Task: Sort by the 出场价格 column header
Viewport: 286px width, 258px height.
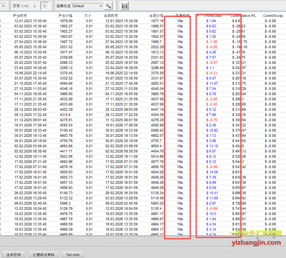Action: (x=156, y=16)
